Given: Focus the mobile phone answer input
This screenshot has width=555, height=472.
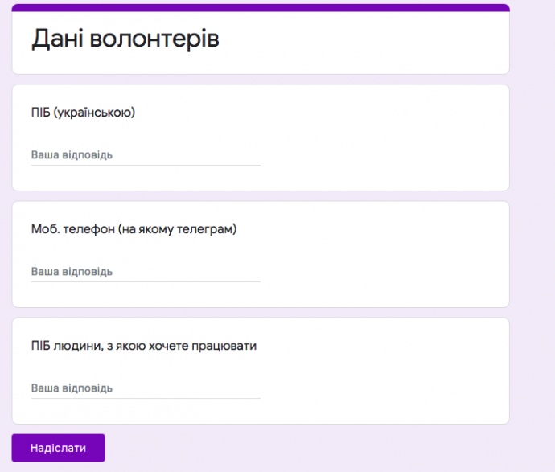Looking at the screenshot, I should click(145, 271).
